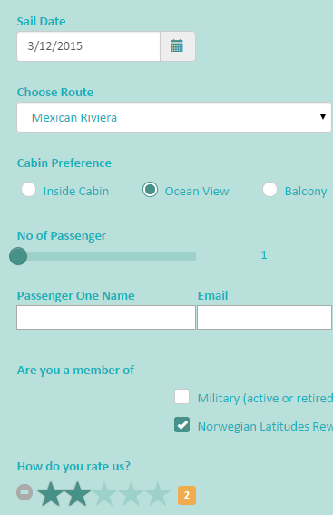The width and height of the screenshot is (333, 515).
Task: Click the passenger count slider track
Action: tap(107, 256)
